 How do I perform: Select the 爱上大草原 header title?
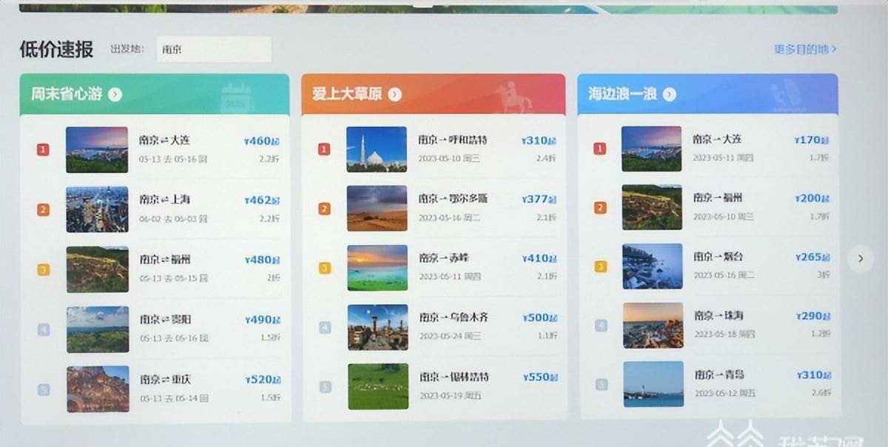(346, 94)
